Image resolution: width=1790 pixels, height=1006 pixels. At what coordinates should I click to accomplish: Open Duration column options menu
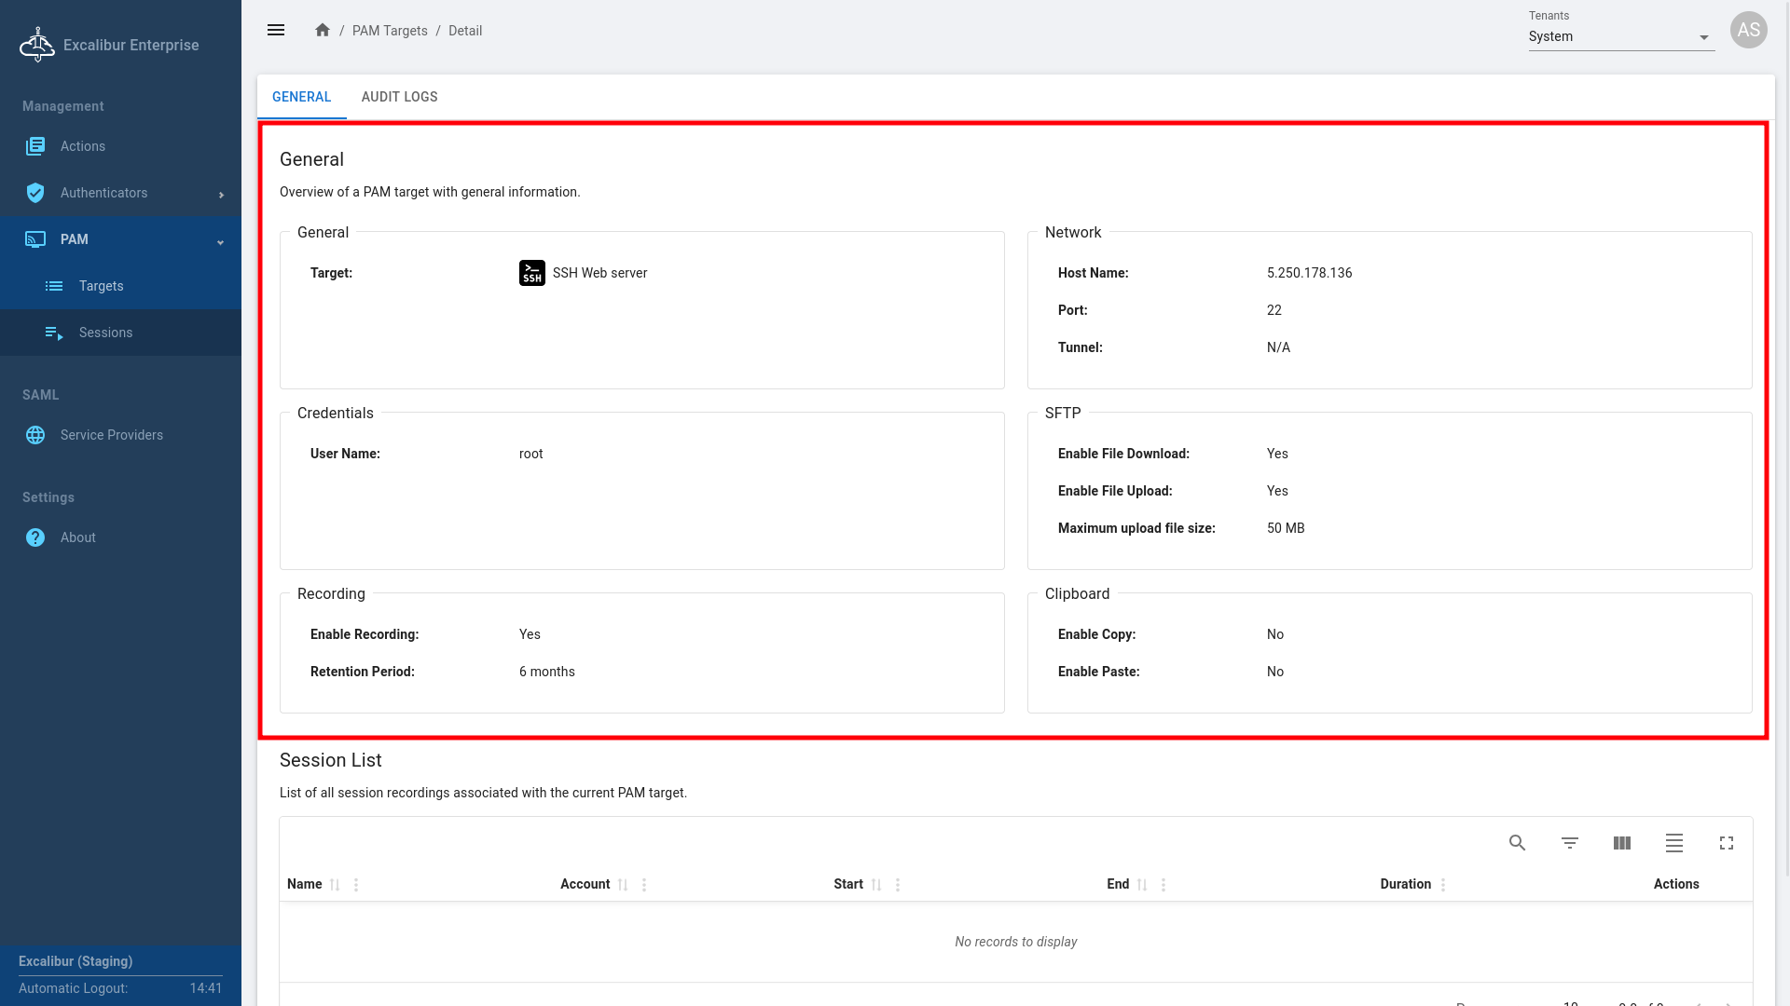pyautogui.click(x=1443, y=885)
